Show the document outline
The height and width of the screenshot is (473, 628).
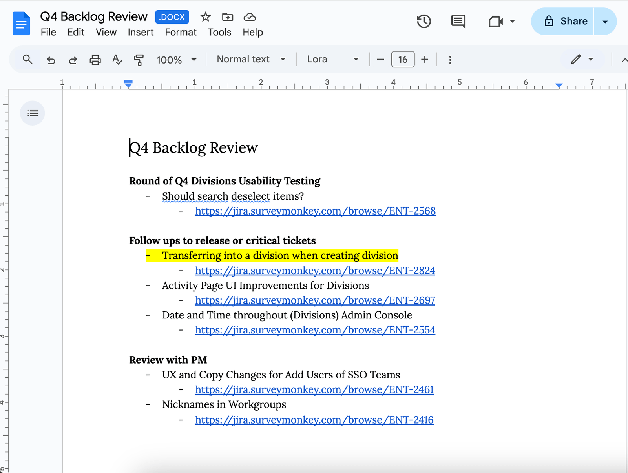(x=33, y=113)
